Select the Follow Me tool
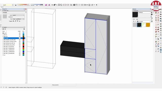Screen dimensions: 162x91 click(158, 30)
